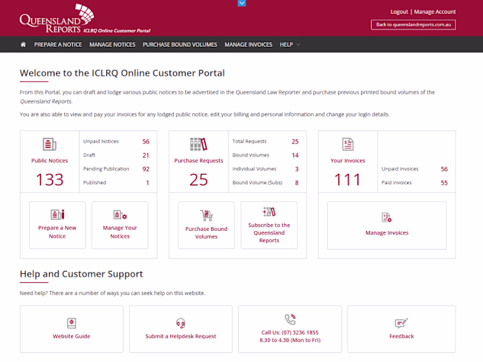483x362 pixels.
Task: Click the Your Invoices total 111
Action: 348,179
